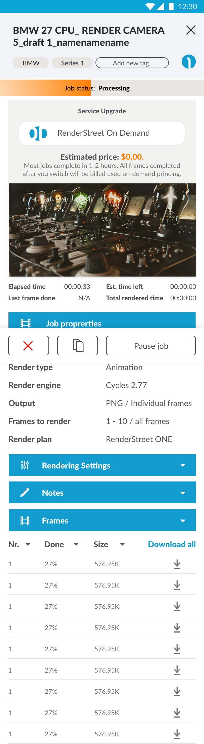
Task: Close the job details with the X icon
Action: point(191,30)
